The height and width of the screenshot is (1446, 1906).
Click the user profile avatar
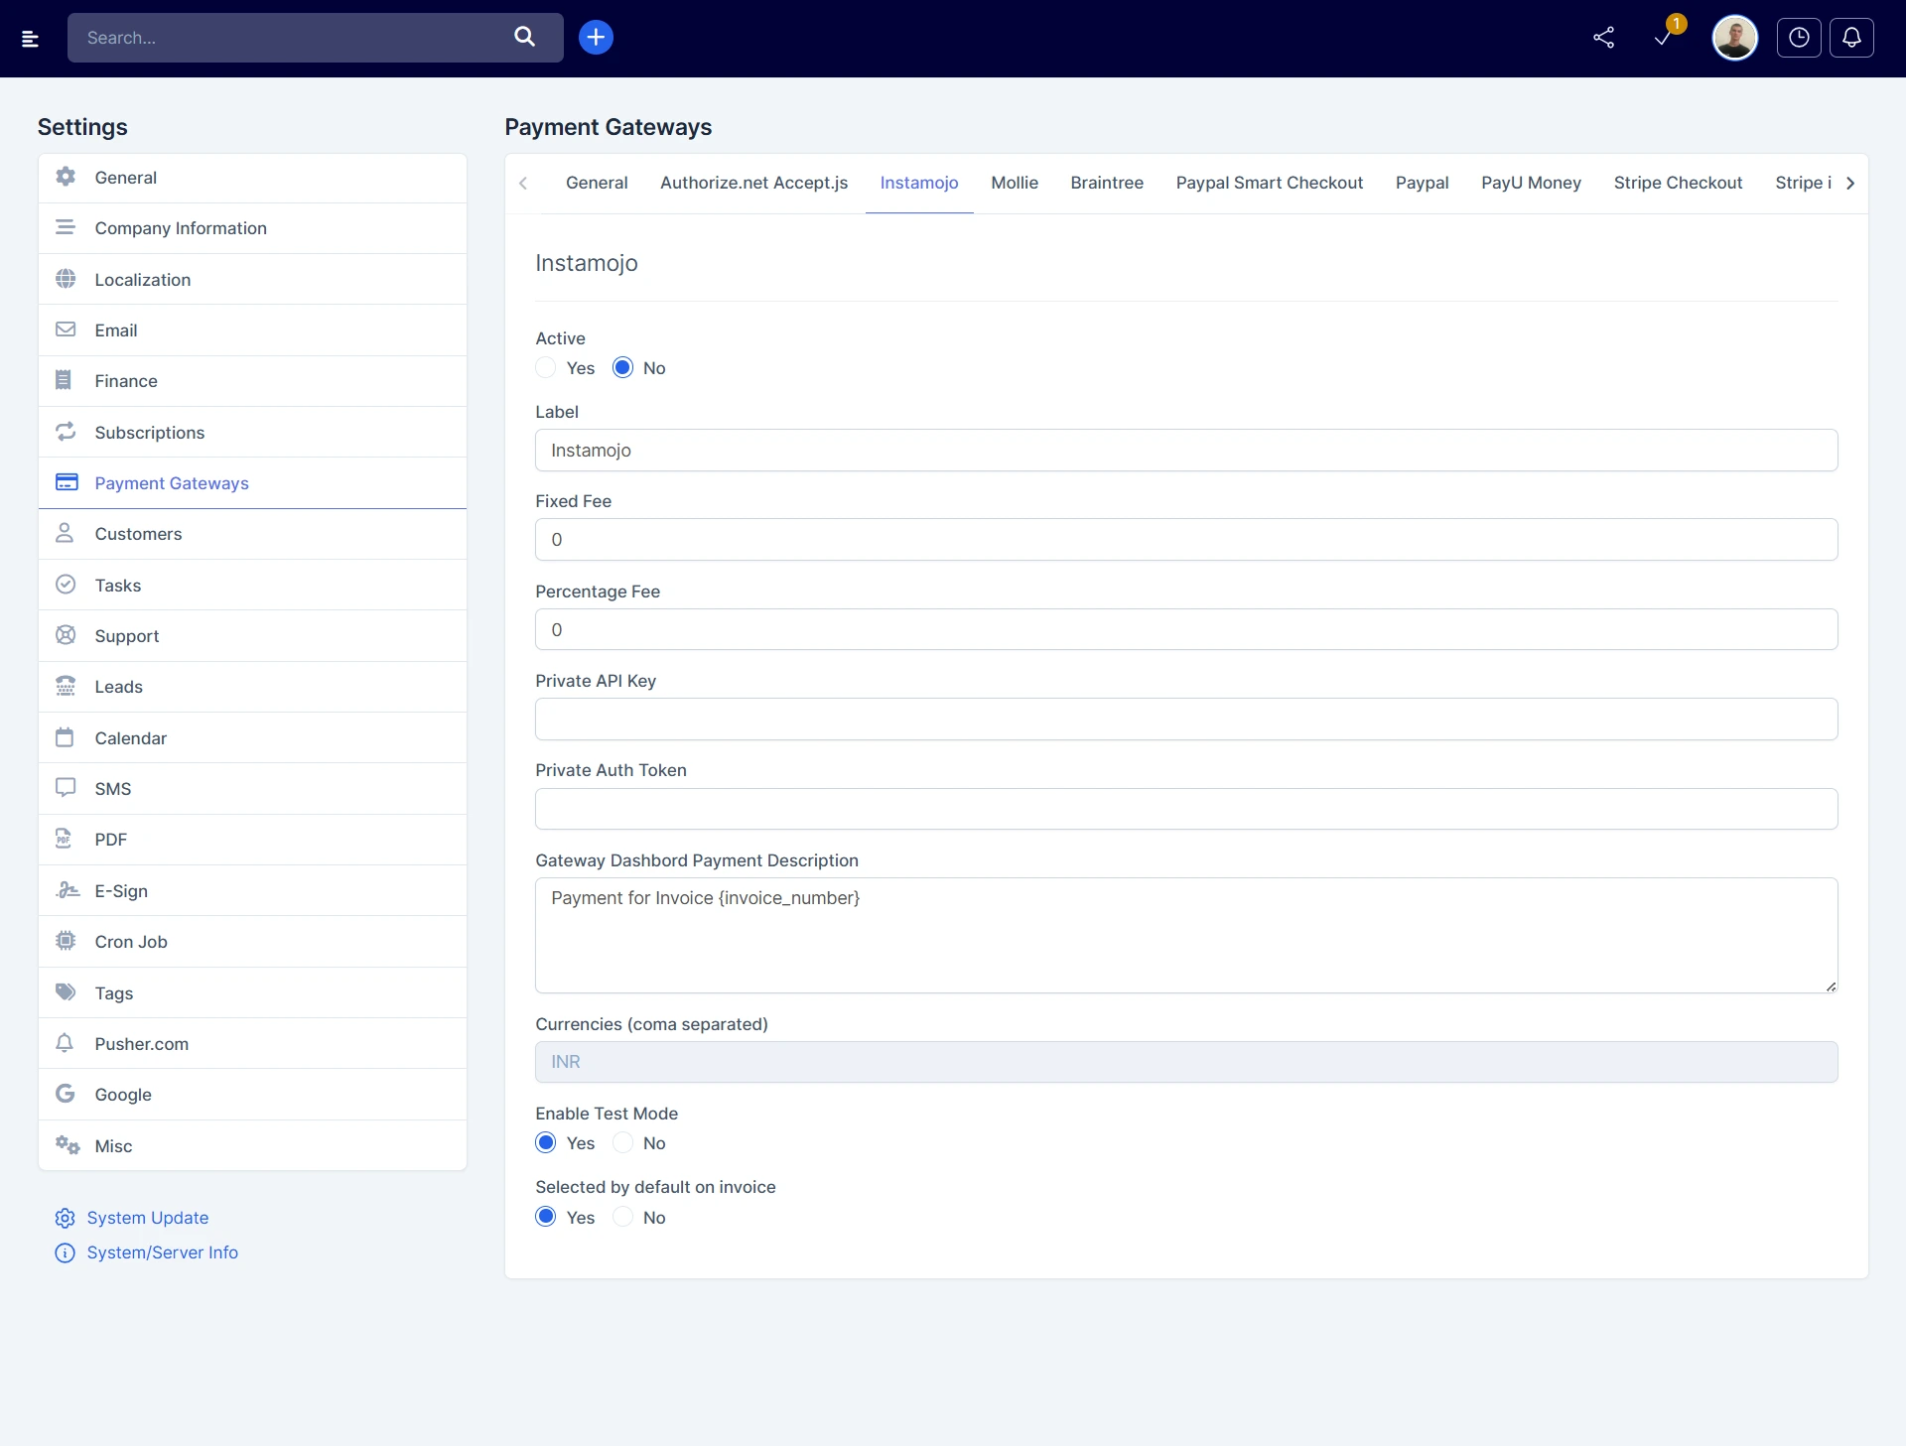pyautogui.click(x=1734, y=38)
